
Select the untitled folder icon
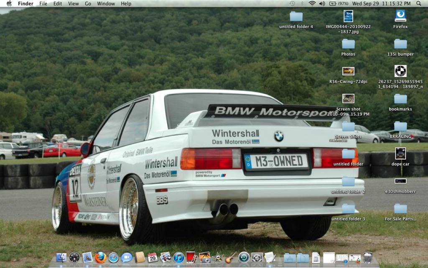tap(348, 154)
